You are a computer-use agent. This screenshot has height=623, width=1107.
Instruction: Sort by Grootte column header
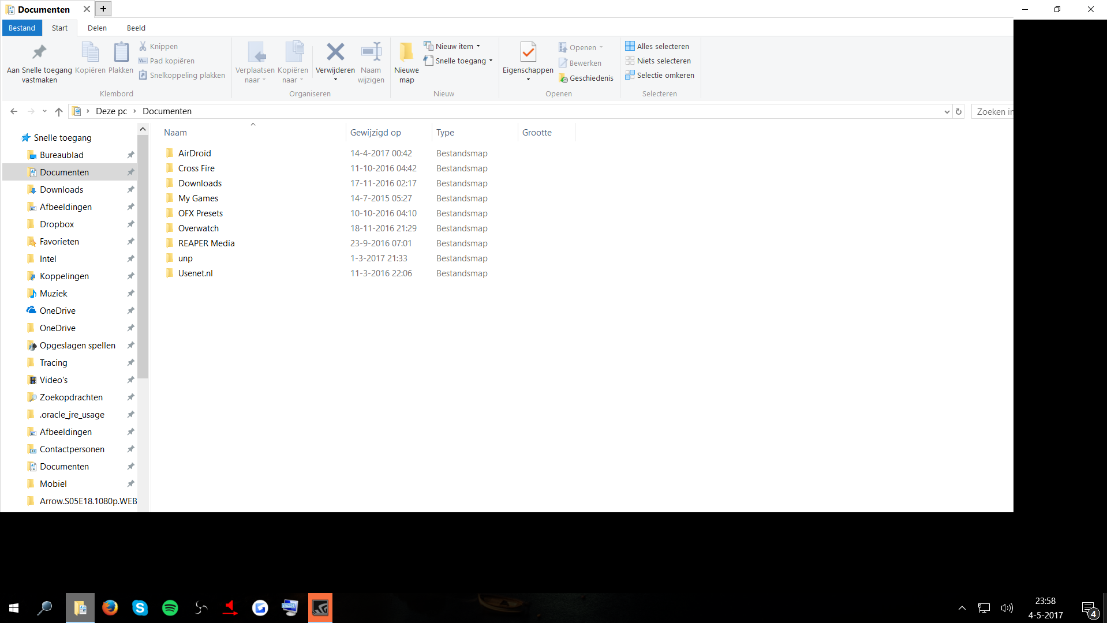[546, 132]
